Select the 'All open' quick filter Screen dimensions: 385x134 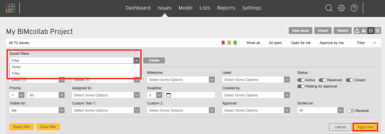coord(275,43)
